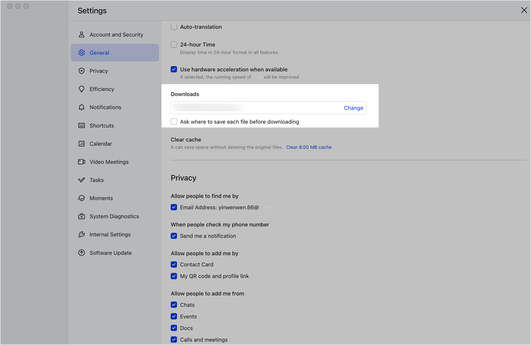531x345 pixels.
Task: Turn off Send me a notification
Action: pyautogui.click(x=174, y=236)
